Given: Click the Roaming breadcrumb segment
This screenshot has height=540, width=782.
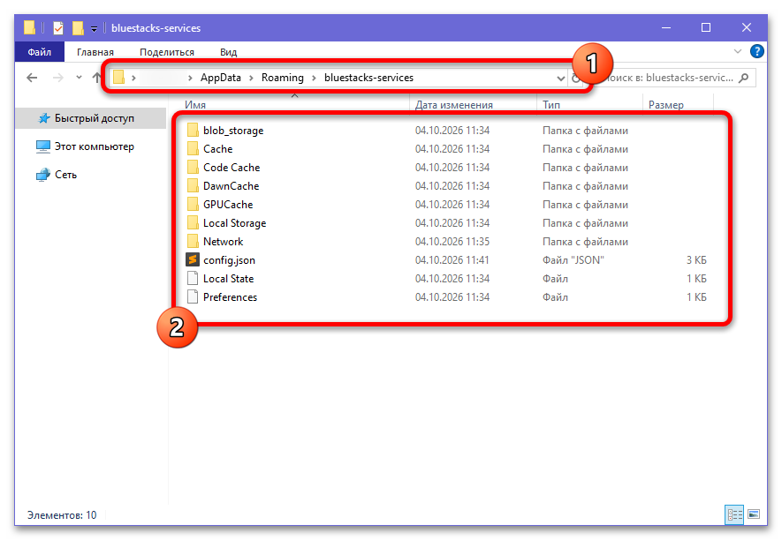Looking at the screenshot, I should click(x=282, y=78).
